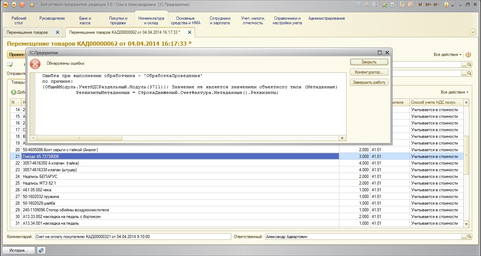Expand the upper 'Все действия' dropdown
Screen dimensions: 481x256
tap(448, 55)
